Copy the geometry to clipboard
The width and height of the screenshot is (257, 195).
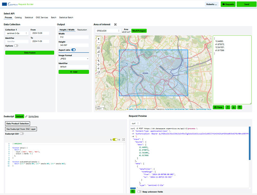240,107
